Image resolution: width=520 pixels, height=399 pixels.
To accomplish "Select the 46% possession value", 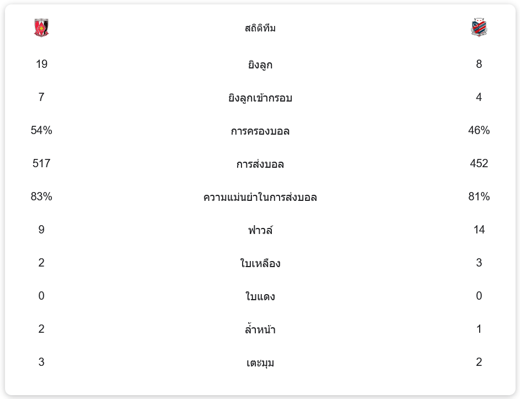I will point(479,130).
